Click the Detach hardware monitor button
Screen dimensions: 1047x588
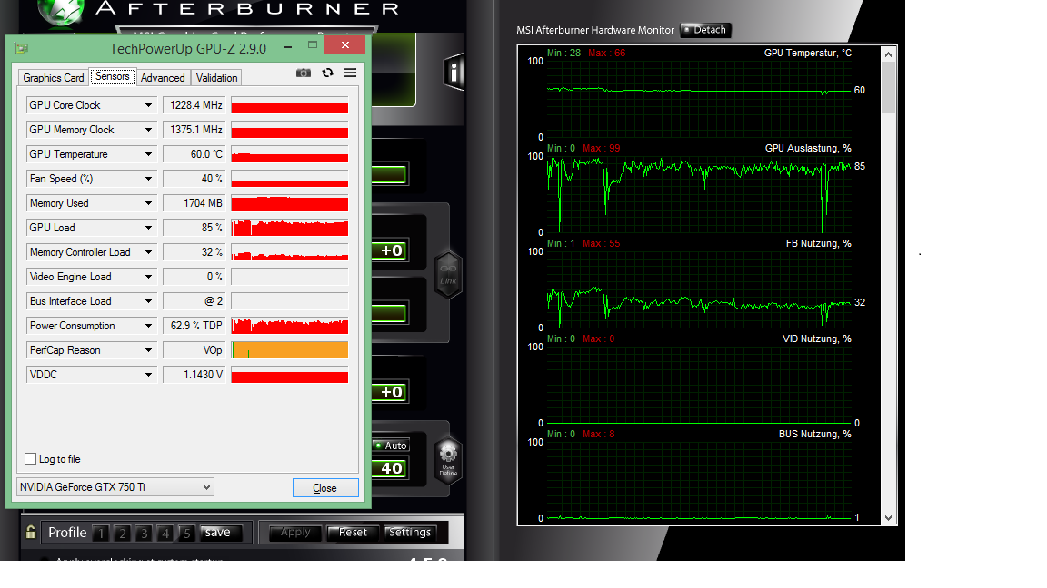(x=705, y=30)
